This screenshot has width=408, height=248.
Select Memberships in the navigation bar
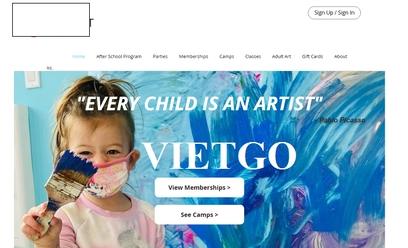(x=194, y=56)
